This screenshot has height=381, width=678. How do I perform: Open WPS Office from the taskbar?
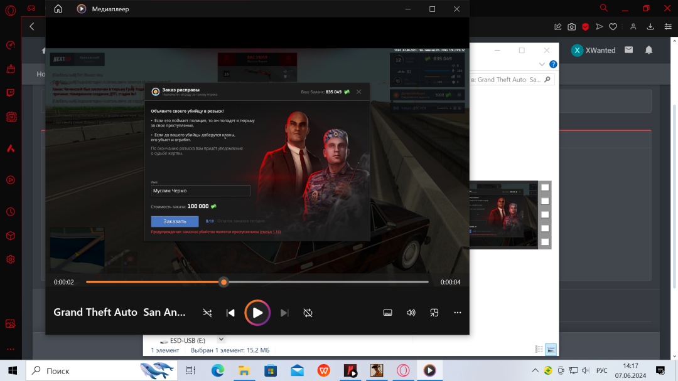click(x=324, y=370)
